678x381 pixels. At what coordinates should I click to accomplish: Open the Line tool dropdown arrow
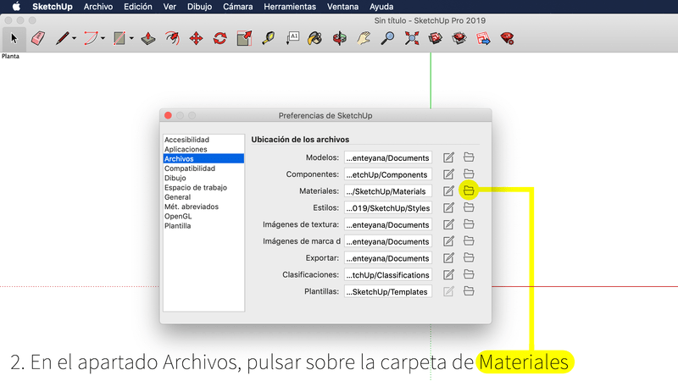pos(75,38)
